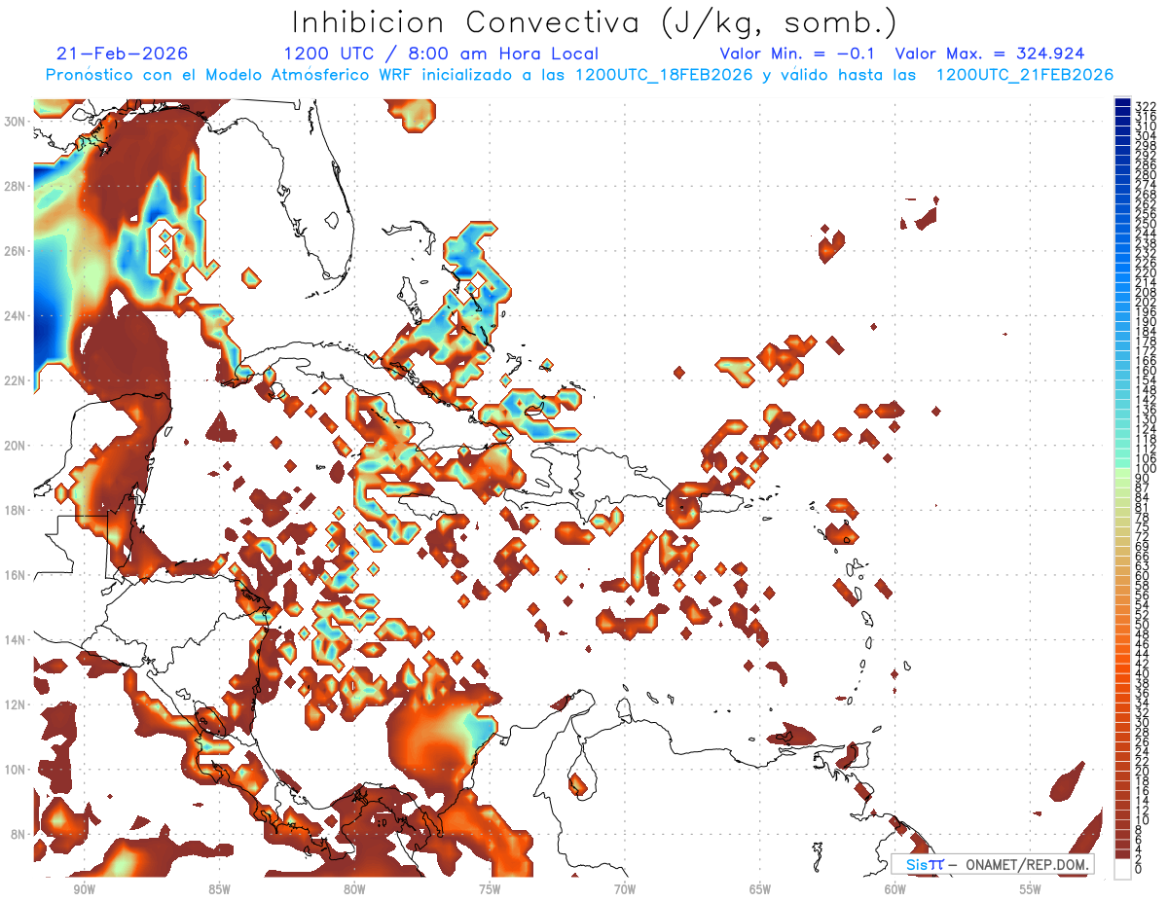Click the colorbar value 10
The width and height of the screenshot is (1168, 902).
pyautogui.click(x=1143, y=820)
